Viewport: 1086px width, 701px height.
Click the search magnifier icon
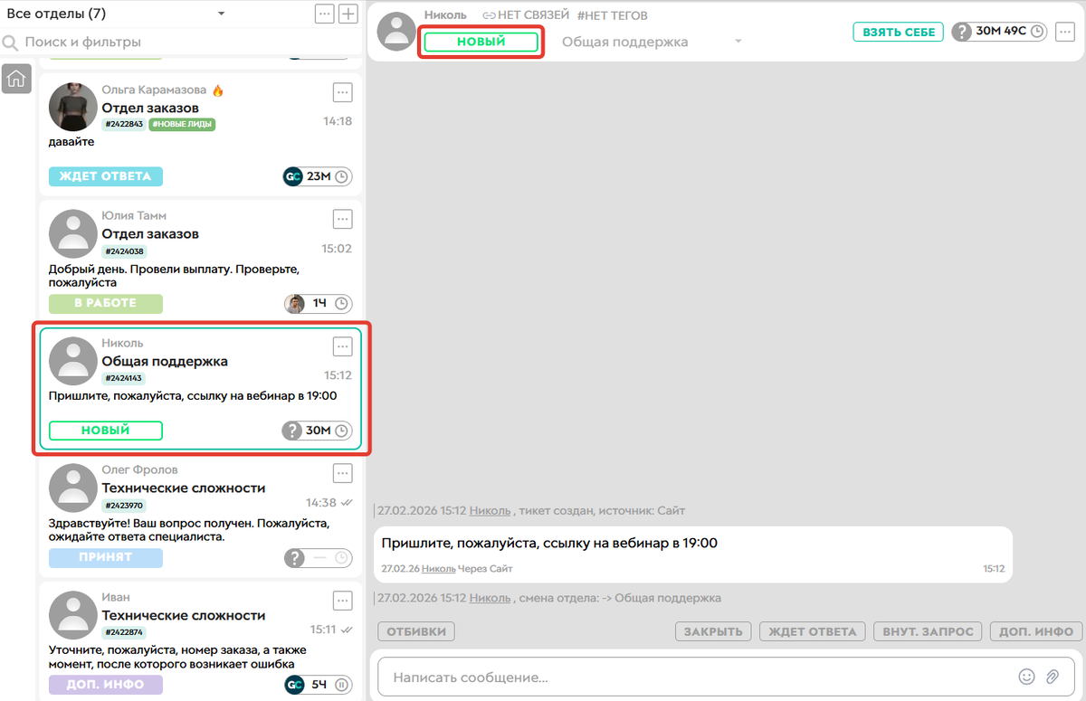pyautogui.click(x=11, y=43)
